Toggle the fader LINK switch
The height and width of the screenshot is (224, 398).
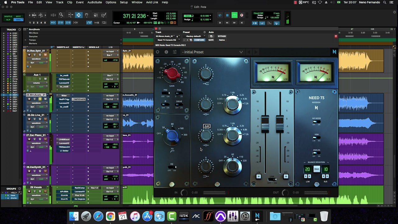pyautogui.click(x=272, y=180)
